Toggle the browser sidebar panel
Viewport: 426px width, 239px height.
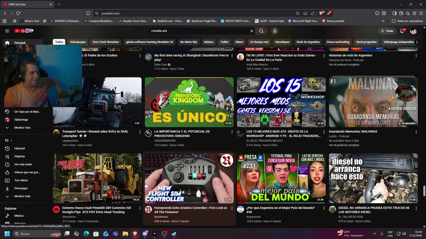(394, 13)
